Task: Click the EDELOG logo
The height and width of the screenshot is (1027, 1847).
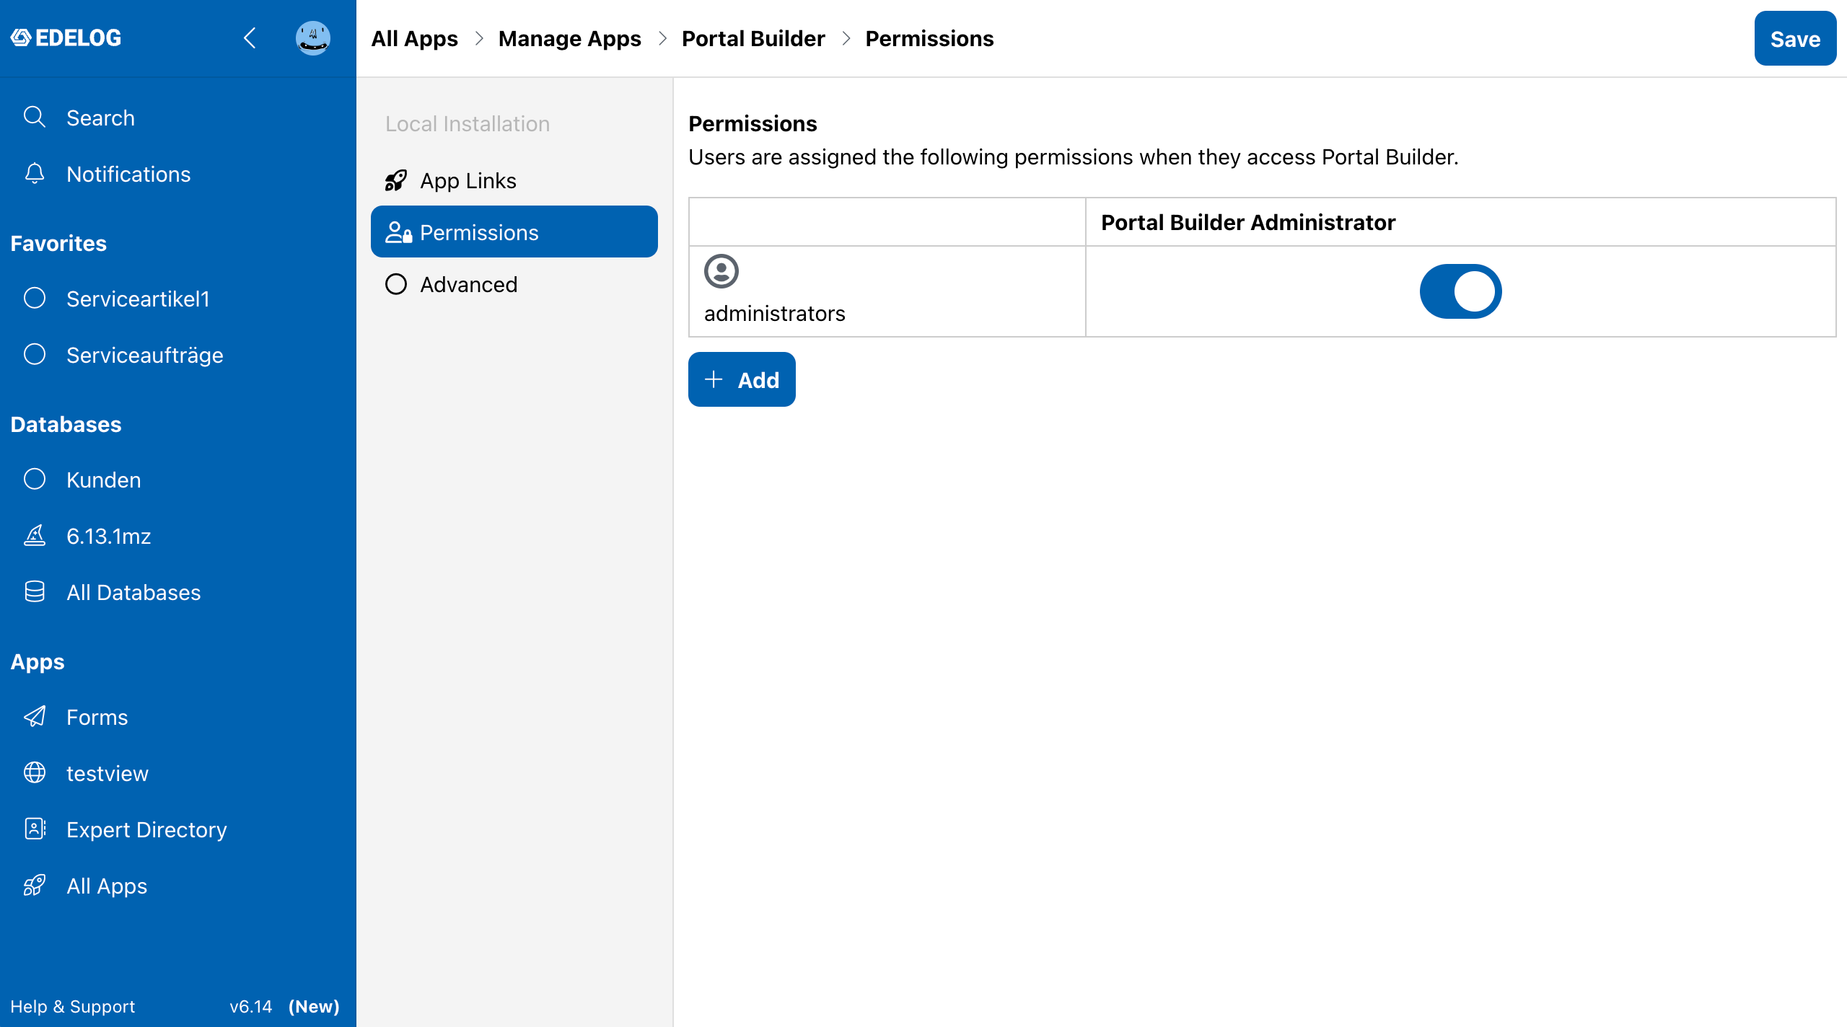Action: pyautogui.click(x=66, y=38)
